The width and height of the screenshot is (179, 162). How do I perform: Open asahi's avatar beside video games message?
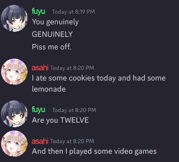tap(14, 144)
